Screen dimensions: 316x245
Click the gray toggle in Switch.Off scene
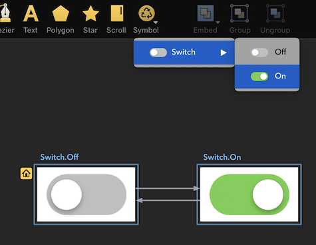[x=86, y=194]
